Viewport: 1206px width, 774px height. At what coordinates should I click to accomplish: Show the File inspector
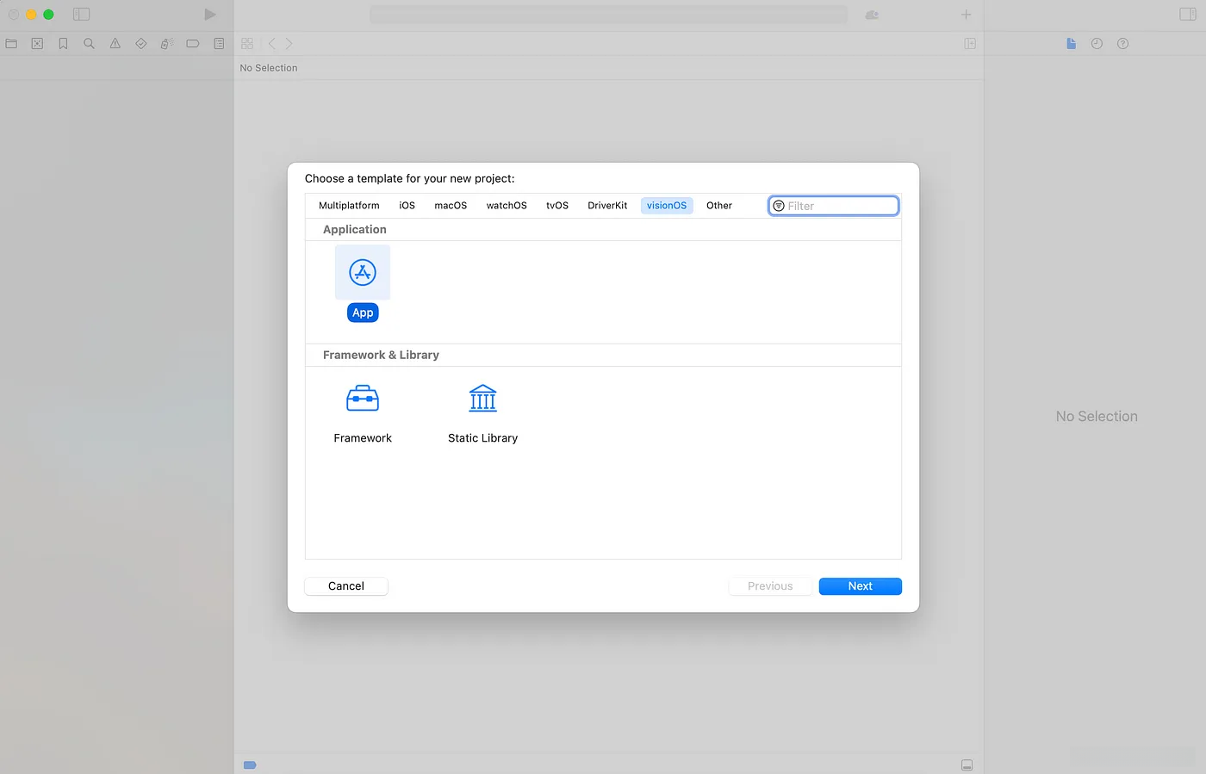click(x=1071, y=43)
